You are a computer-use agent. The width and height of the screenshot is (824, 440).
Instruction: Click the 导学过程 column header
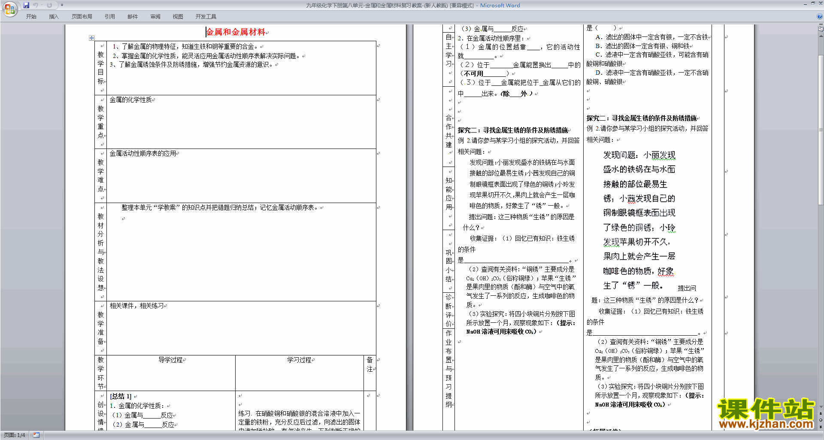click(x=171, y=360)
